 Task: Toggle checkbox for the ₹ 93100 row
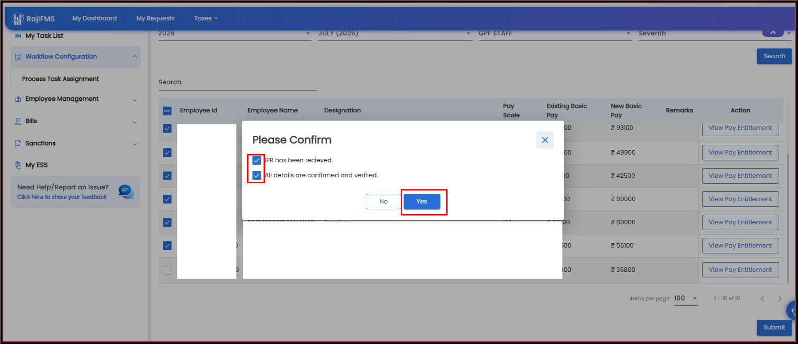tap(167, 128)
